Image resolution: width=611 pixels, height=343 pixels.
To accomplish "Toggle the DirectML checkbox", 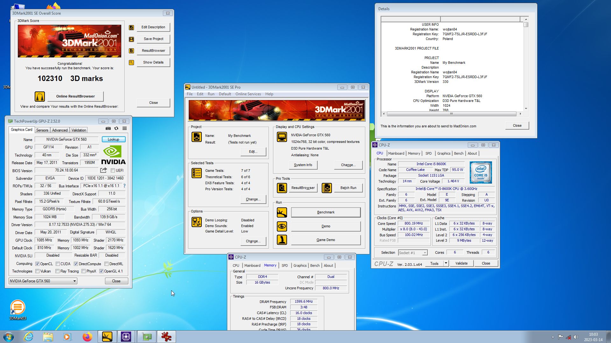I will click(x=107, y=264).
